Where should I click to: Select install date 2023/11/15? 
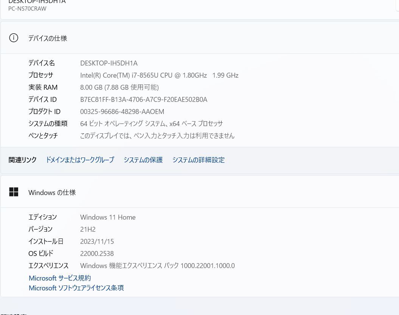[97, 242]
